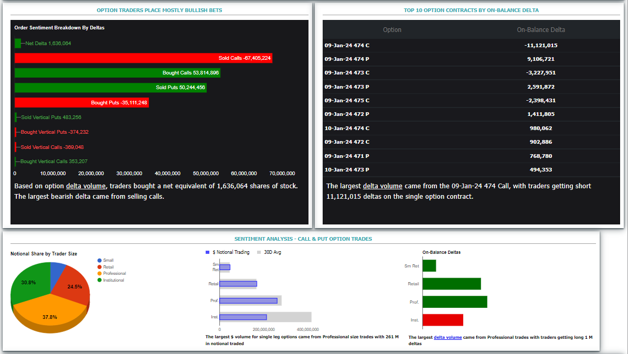
Task: Click the Prof. green On-Balance Deltas bar
Action: coord(455,302)
